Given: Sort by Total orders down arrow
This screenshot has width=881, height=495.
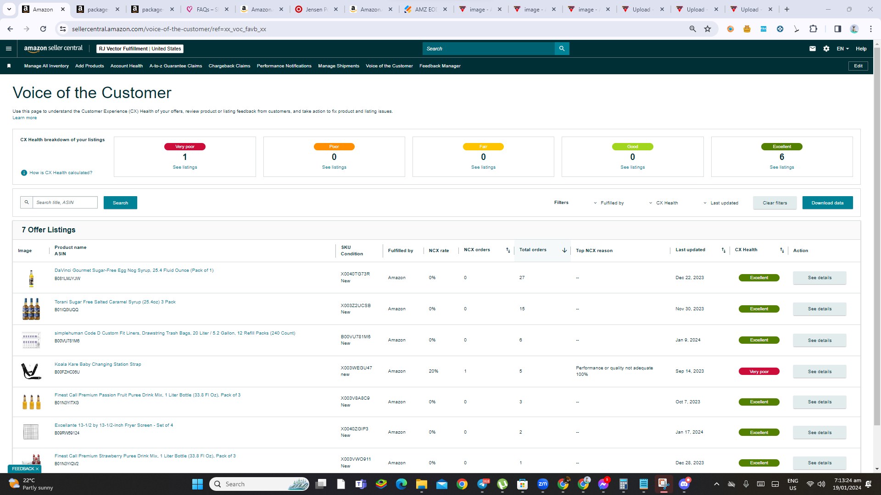Looking at the screenshot, I should click(564, 250).
